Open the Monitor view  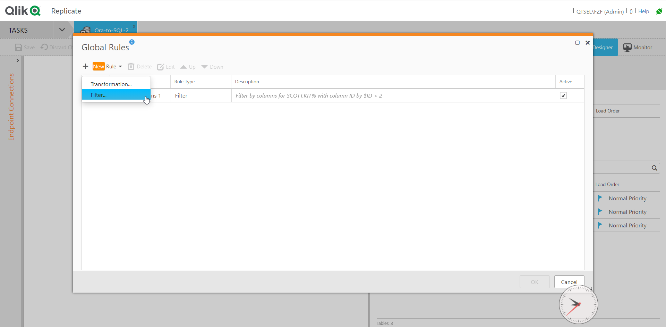pos(638,47)
